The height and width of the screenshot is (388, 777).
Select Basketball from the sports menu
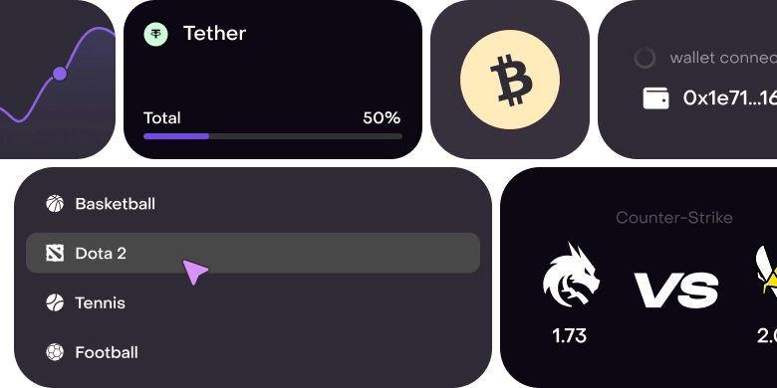point(115,204)
